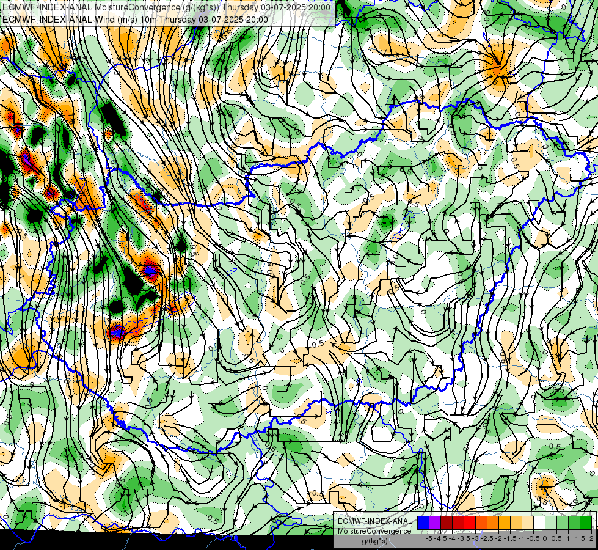Click the bright red swatch between -3.5 and -3
The height and width of the screenshot is (550, 598).
[x=470, y=523]
